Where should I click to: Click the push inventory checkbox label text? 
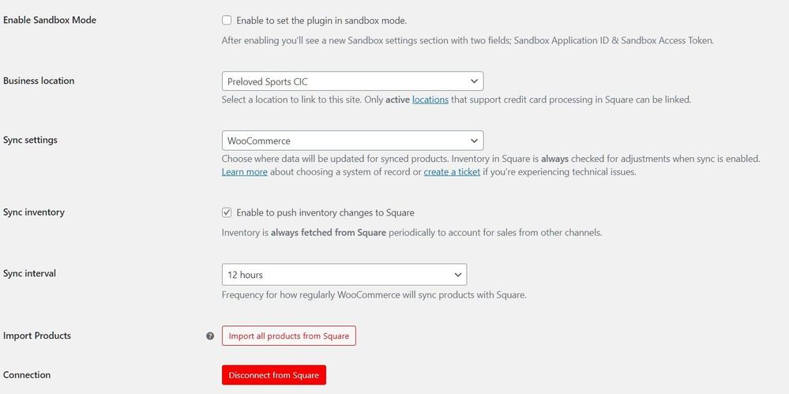[325, 212]
